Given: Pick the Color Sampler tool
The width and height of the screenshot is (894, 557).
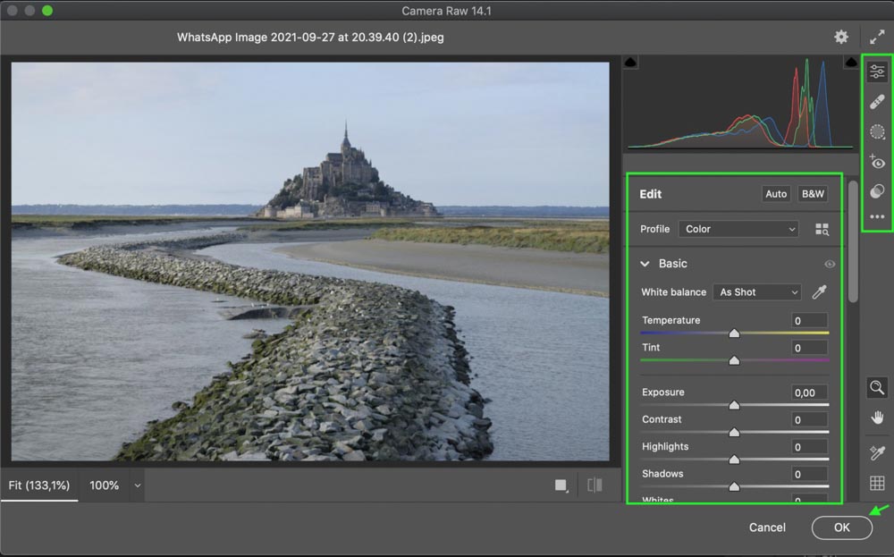Looking at the screenshot, I should tap(877, 453).
